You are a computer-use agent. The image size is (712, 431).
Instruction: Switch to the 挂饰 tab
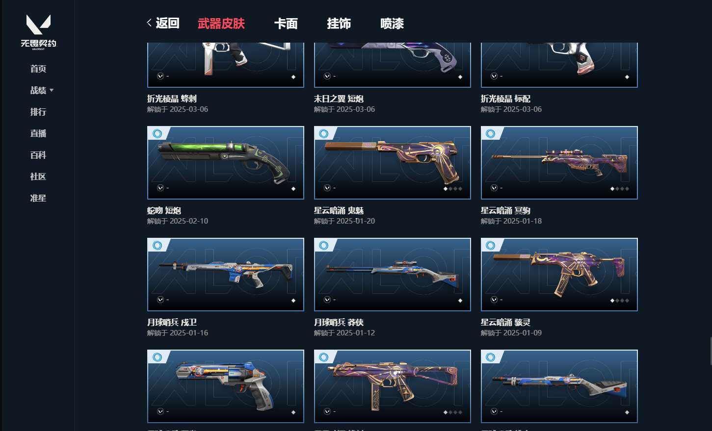coord(339,23)
